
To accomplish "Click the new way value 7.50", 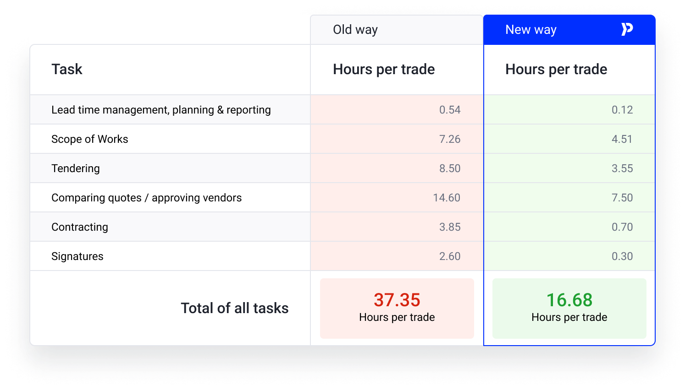I will tap(622, 198).
